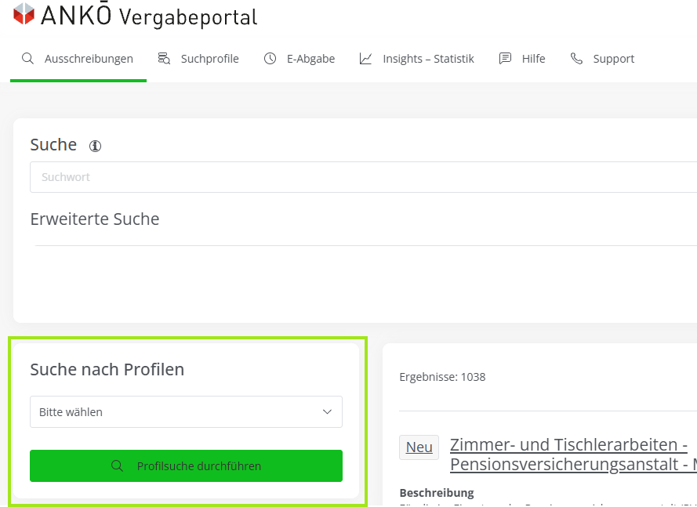
Task: Open the Insights – Statistik tab
Action: (x=428, y=59)
